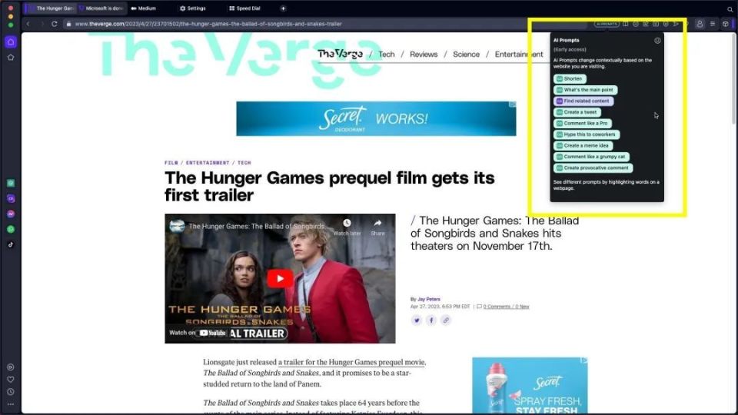Click the lock site-info icon
This screenshot has width=738, height=415.
pos(68,24)
